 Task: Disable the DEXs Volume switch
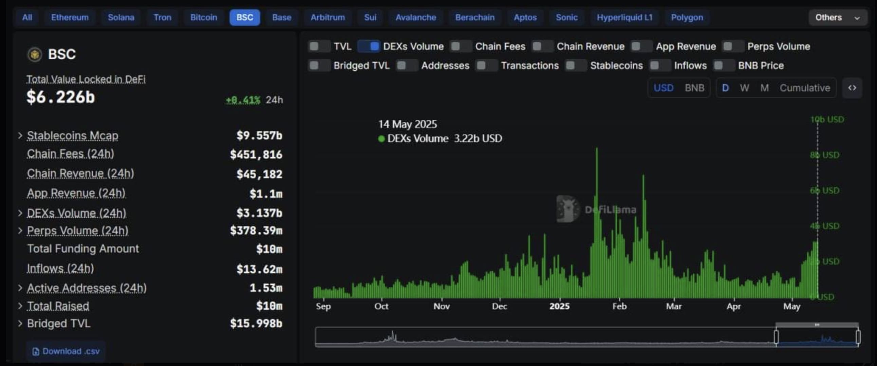[369, 46]
